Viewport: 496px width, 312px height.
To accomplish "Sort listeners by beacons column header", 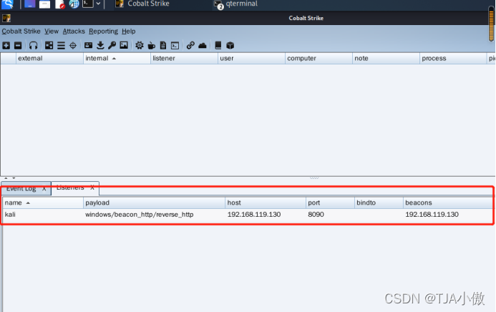I will click(448, 203).
